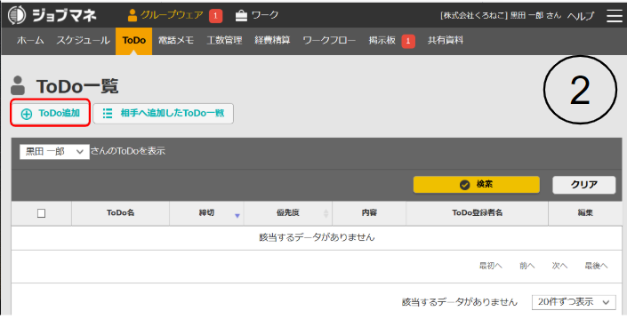Image resolution: width=627 pixels, height=327 pixels.
Task: Open 電話メモ tab
Action: point(176,40)
